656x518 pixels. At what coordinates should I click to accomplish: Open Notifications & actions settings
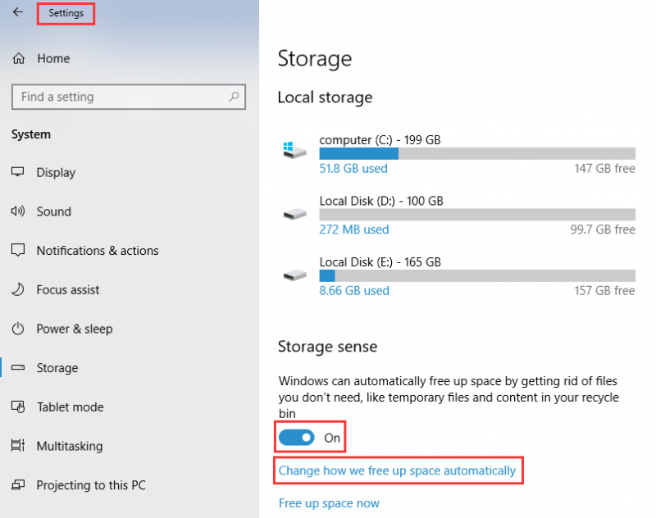(98, 251)
